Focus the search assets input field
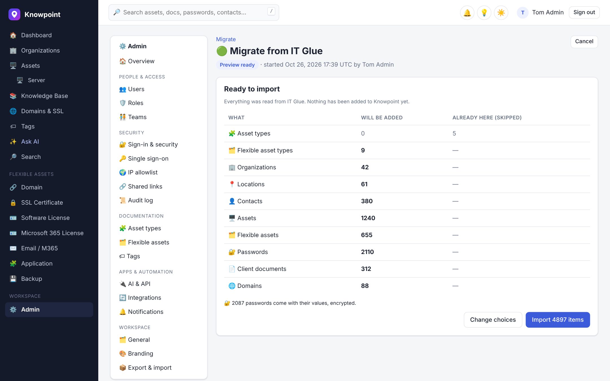This screenshot has height=381, width=610. [x=194, y=12]
